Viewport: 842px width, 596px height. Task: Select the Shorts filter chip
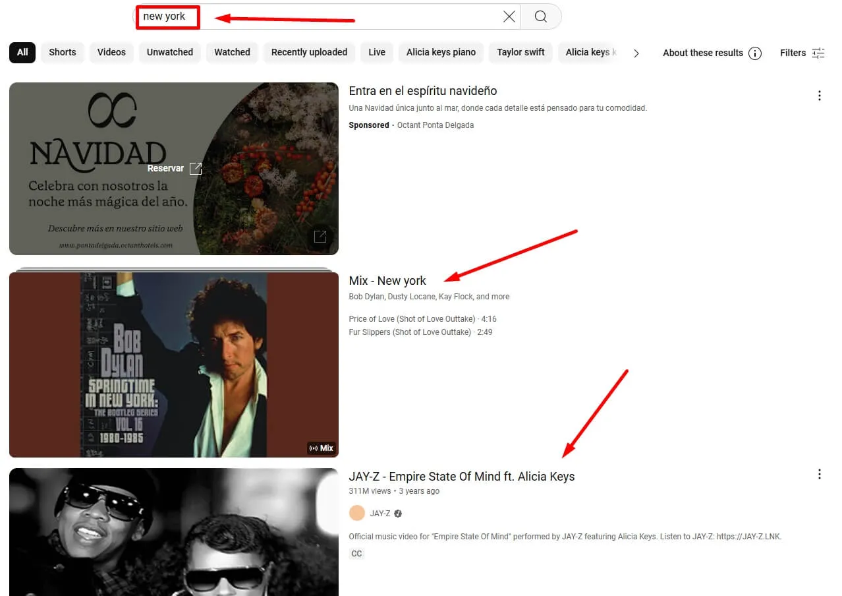pyautogui.click(x=63, y=53)
